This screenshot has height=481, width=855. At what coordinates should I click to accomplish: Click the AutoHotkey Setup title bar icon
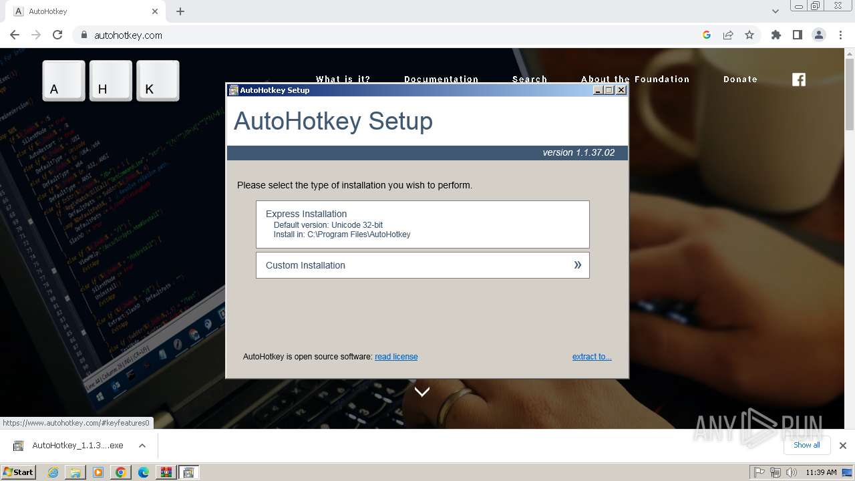point(233,90)
